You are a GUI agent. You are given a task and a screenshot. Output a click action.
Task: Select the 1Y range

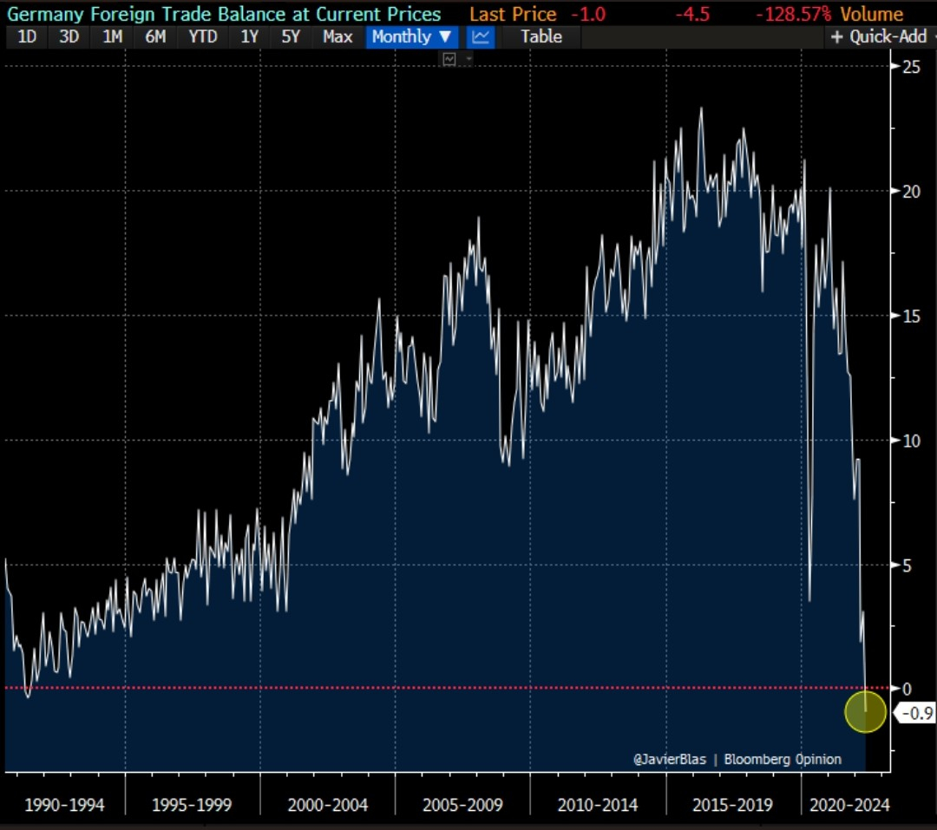[x=249, y=37]
